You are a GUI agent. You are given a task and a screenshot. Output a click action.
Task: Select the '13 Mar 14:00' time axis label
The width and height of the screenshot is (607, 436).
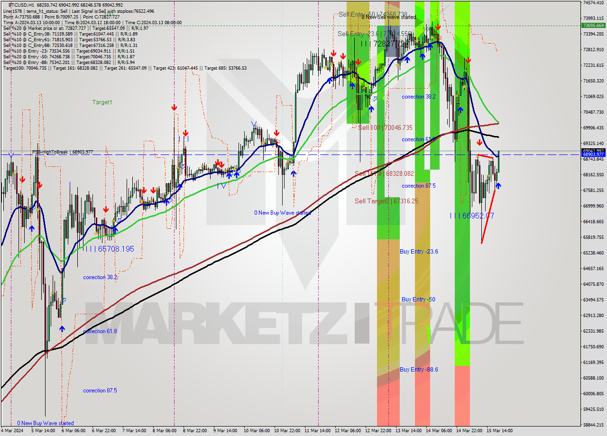(408, 431)
